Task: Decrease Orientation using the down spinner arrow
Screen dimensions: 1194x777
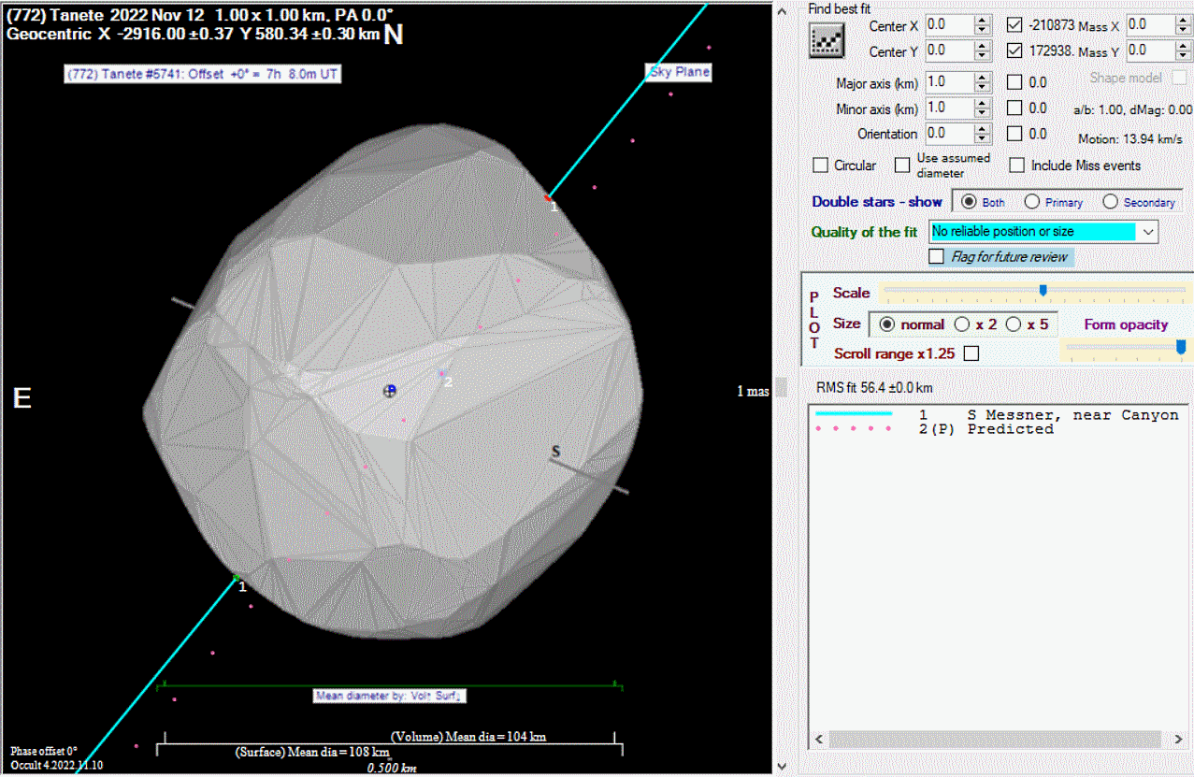Action: [982, 138]
